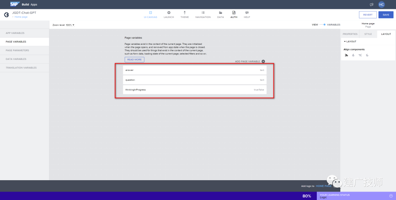
Task: Click the app logo beside JGDT-Chat-GPT
Action: 7,15
